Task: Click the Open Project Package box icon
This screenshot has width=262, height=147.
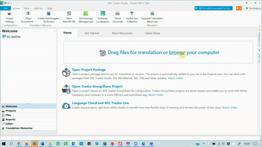Action: tap(66, 72)
